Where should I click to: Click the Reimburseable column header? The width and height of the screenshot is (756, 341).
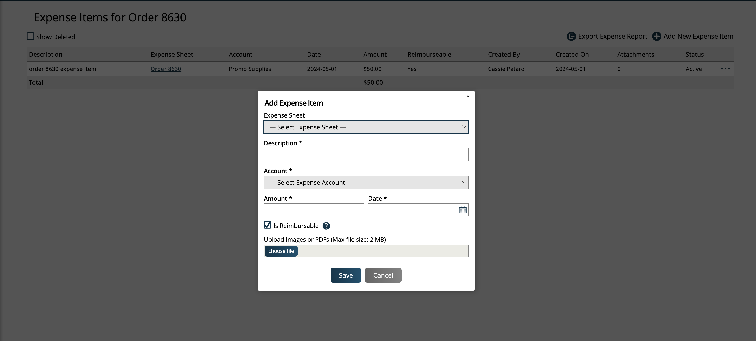tap(429, 55)
